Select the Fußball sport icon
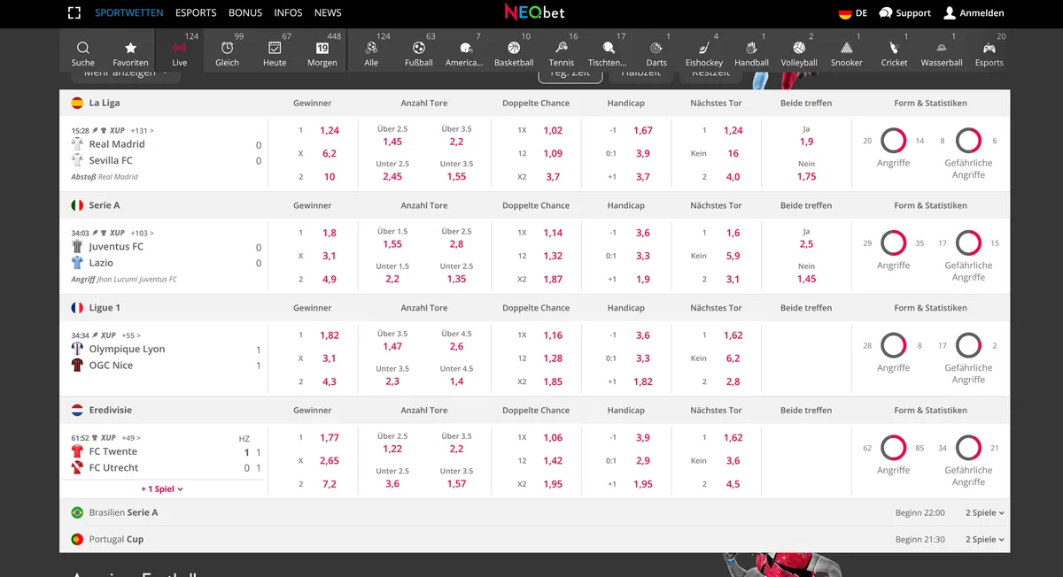The height and width of the screenshot is (577, 1063). click(419, 49)
